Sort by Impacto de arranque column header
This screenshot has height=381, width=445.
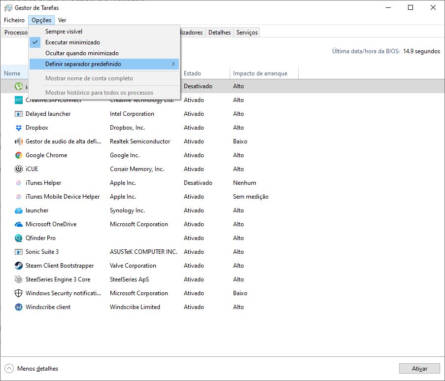pyautogui.click(x=264, y=73)
